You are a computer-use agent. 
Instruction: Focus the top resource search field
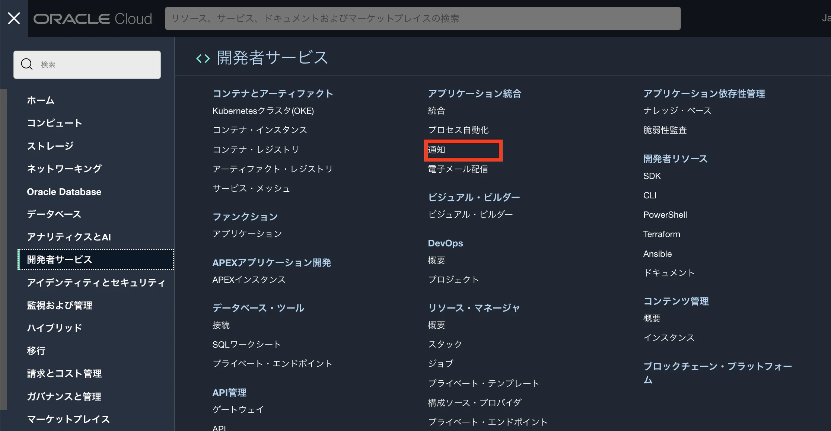coord(423,18)
